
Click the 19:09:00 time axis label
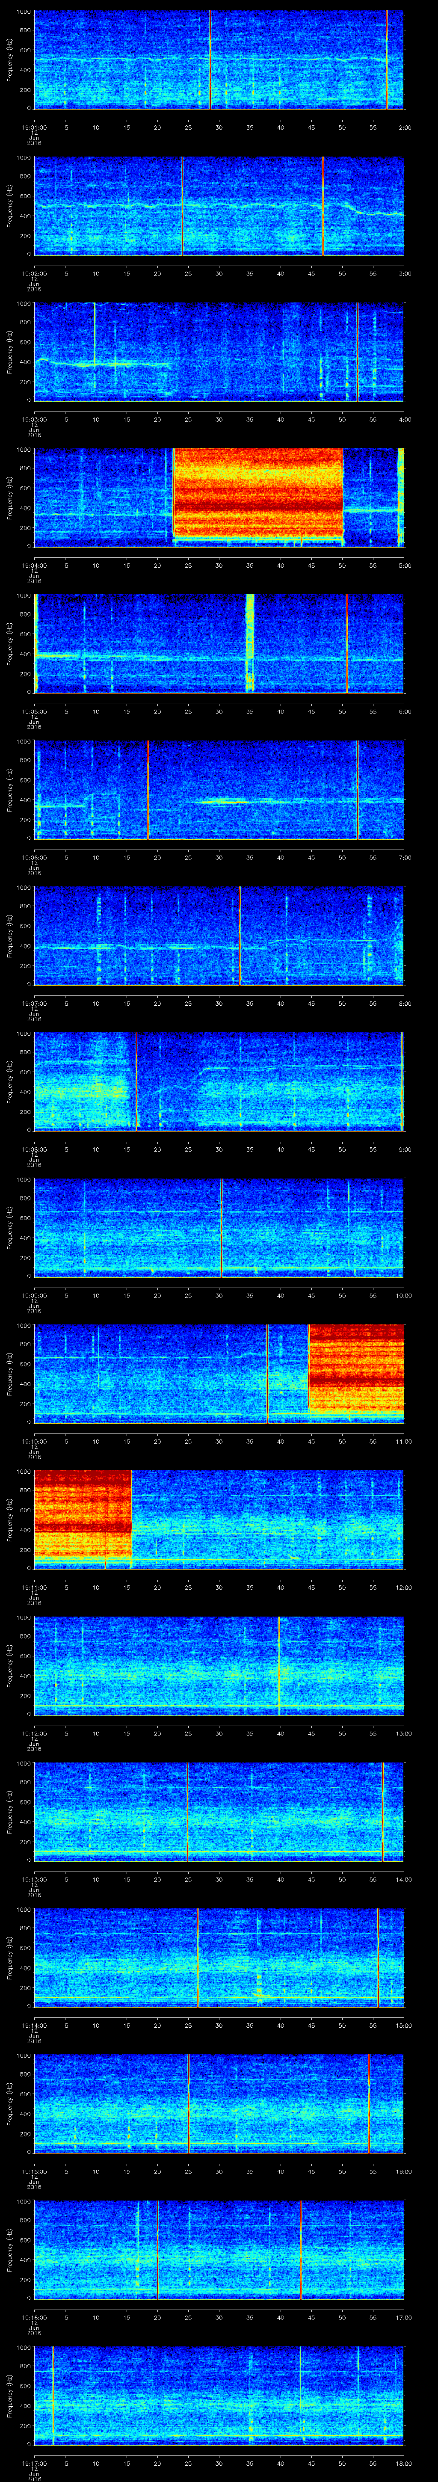click(x=34, y=1295)
